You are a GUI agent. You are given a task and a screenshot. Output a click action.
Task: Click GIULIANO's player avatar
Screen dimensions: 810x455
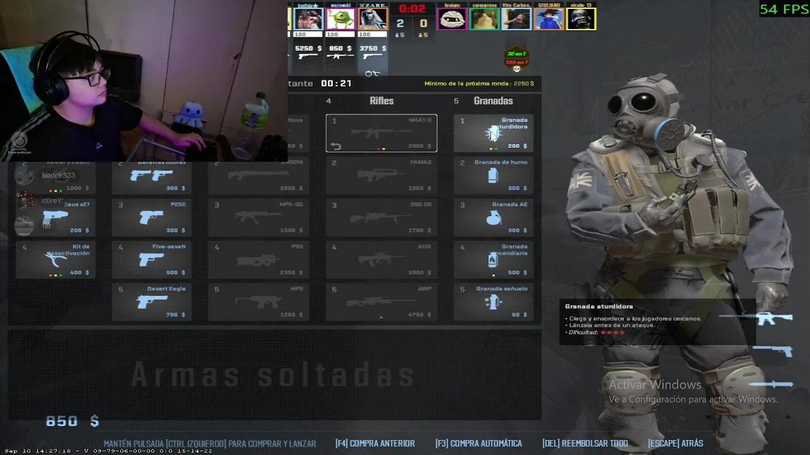tap(549, 19)
